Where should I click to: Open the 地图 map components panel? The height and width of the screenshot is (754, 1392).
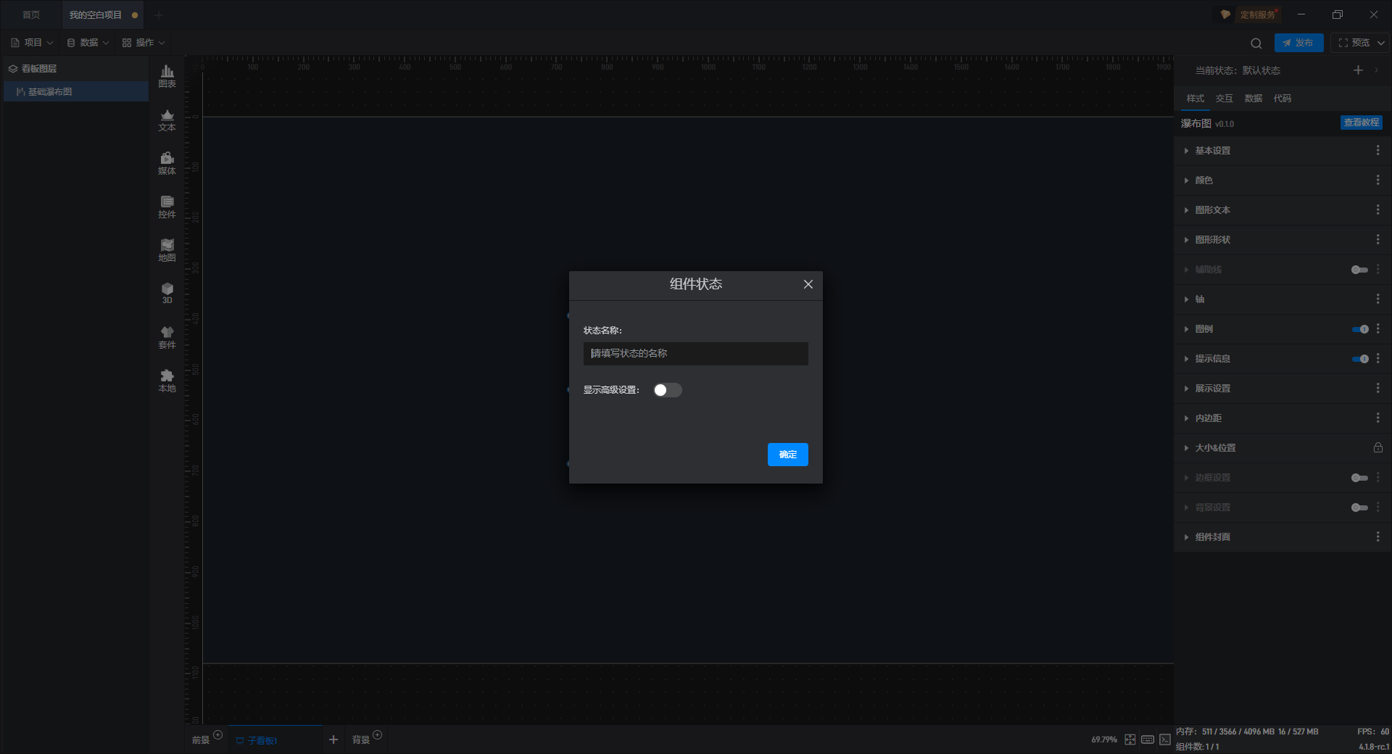tap(167, 250)
